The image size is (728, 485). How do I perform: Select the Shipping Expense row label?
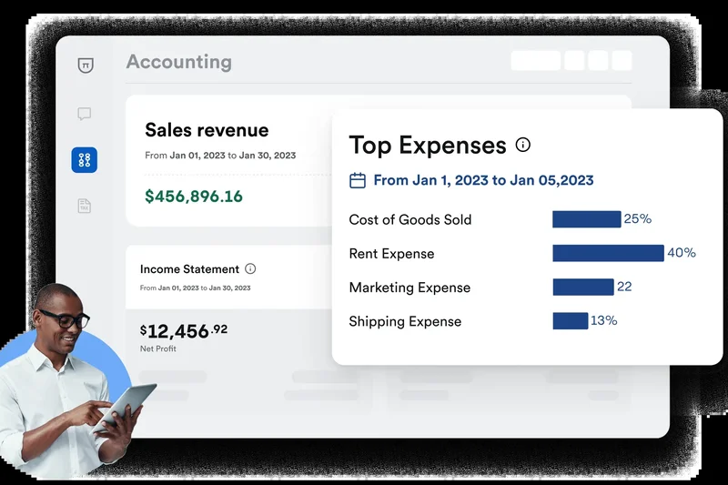405,321
